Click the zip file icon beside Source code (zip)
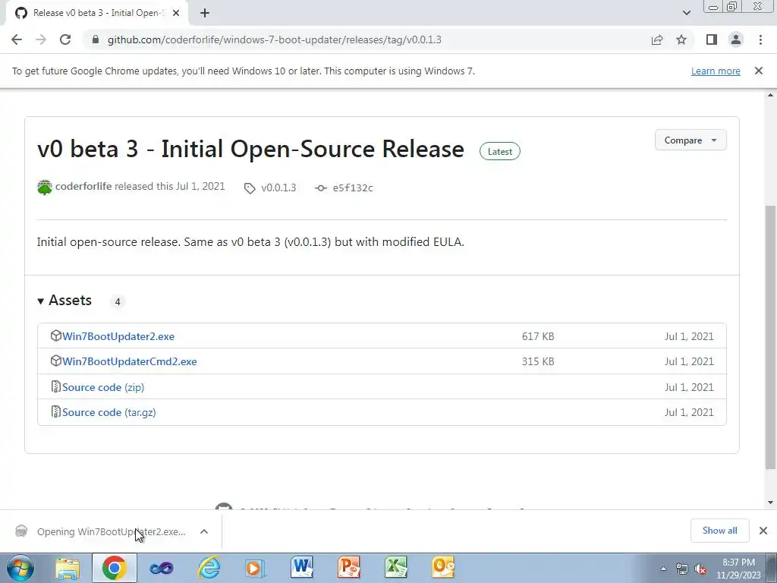Screen dimensions: 777x583 pos(55,386)
